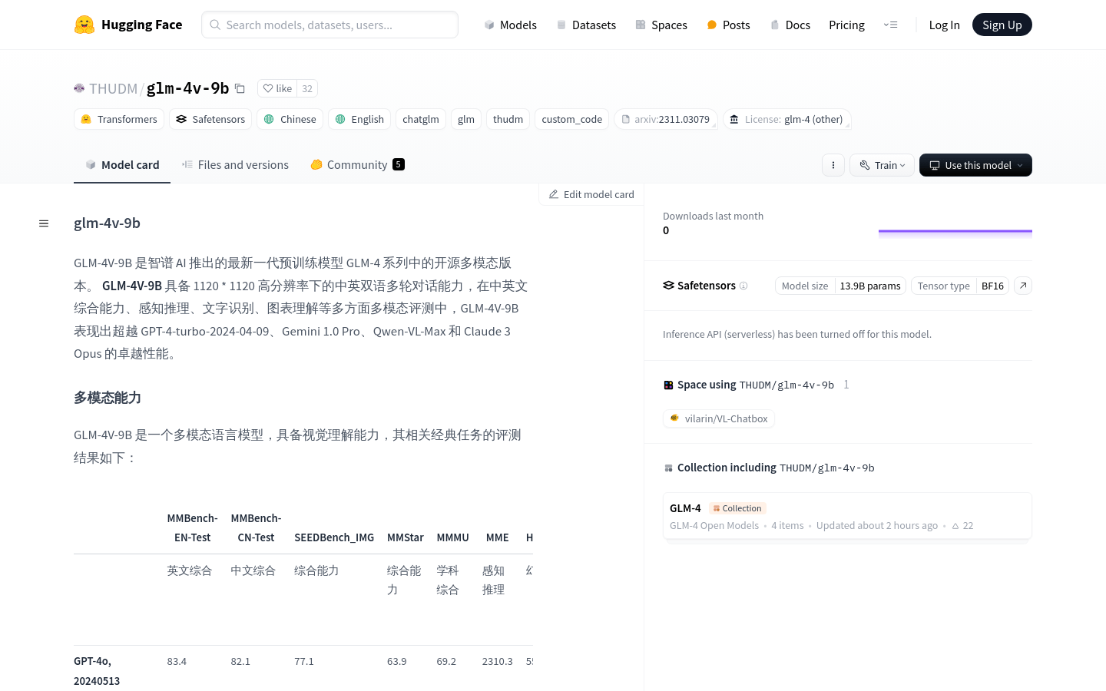
Task: Open the safetensors details arrow icon
Action: click(x=1023, y=286)
